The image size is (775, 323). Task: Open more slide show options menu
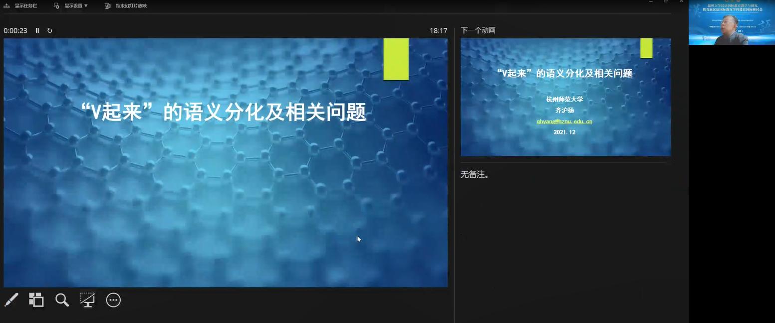[114, 300]
